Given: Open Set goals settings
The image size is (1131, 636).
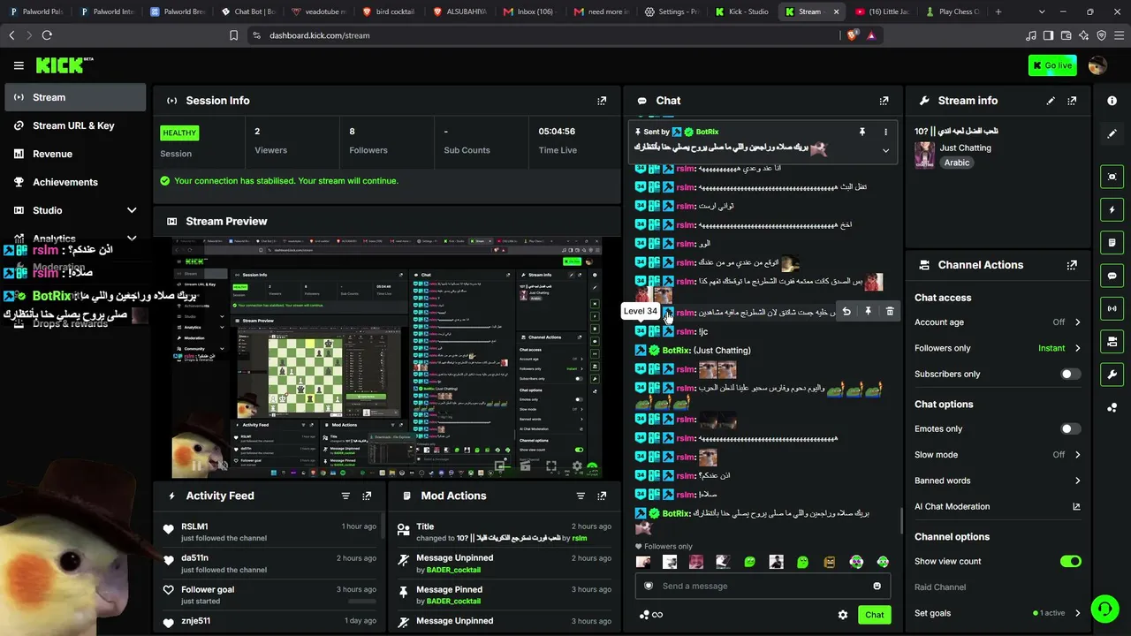Looking at the screenshot, I should [998, 613].
